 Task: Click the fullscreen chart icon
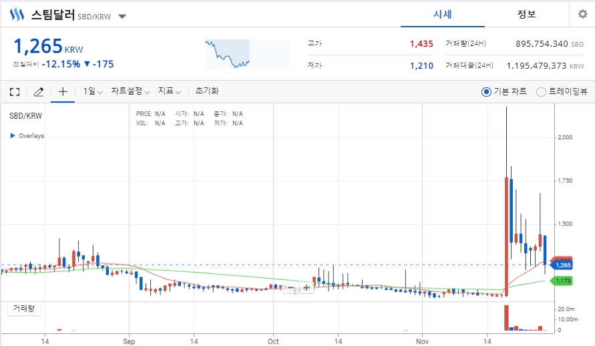point(15,92)
